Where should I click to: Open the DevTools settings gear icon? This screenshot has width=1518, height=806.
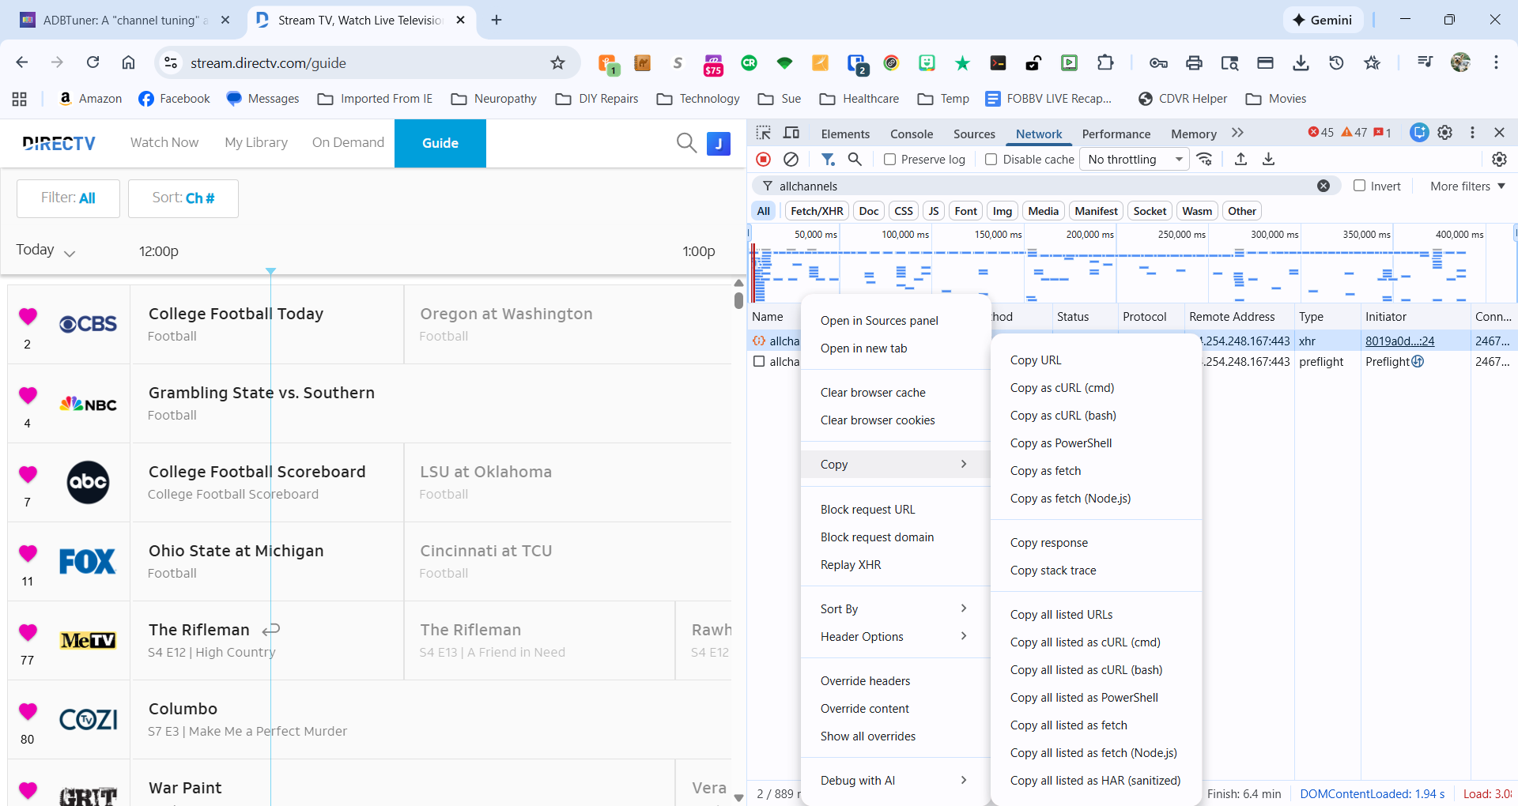click(1444, 133)
